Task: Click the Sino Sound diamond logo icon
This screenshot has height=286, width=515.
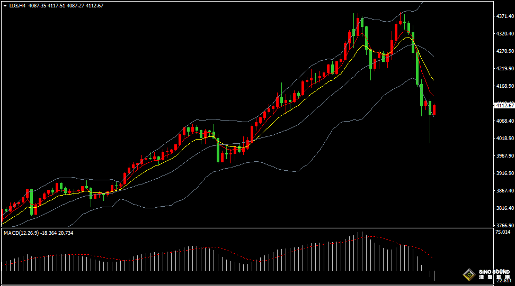Action: point(468,274)
